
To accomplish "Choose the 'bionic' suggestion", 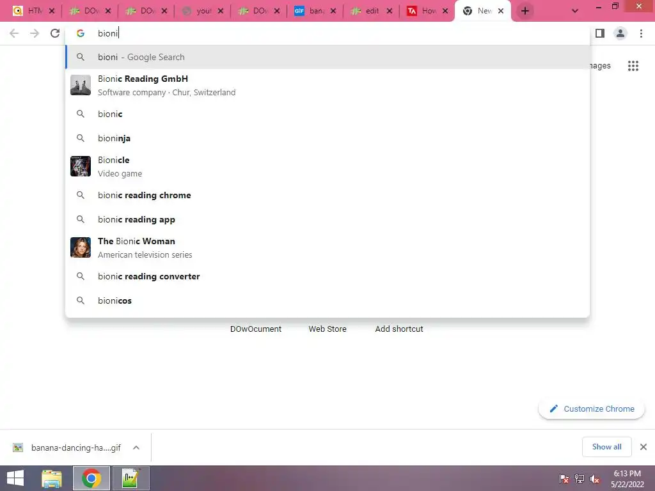I will click(x=328, y=114).
